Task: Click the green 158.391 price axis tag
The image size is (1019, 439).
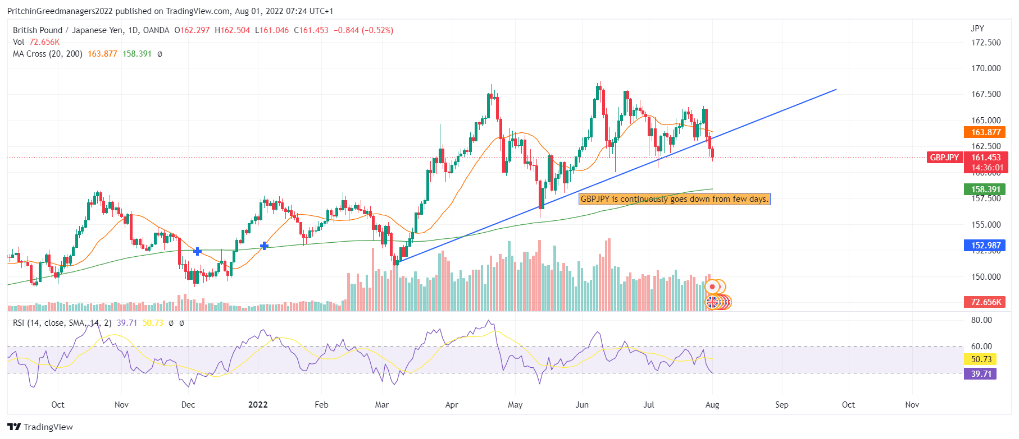Action: 986,190
